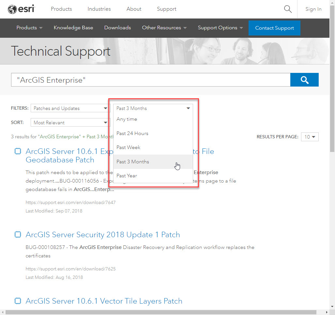Expand Other Resources dropdown
This screenshot has height=315, width=335.
[164, 28]
